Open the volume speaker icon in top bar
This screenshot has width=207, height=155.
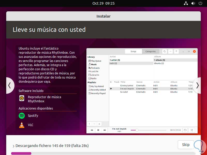193,3
